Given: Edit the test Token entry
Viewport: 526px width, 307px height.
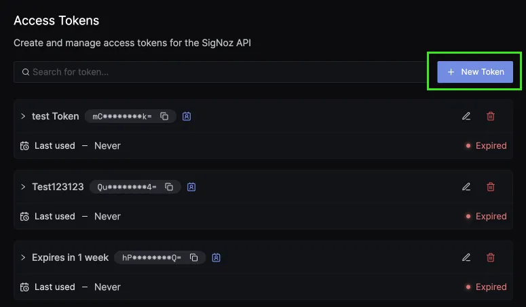Looking at the screenshot, I should [466, 116].
